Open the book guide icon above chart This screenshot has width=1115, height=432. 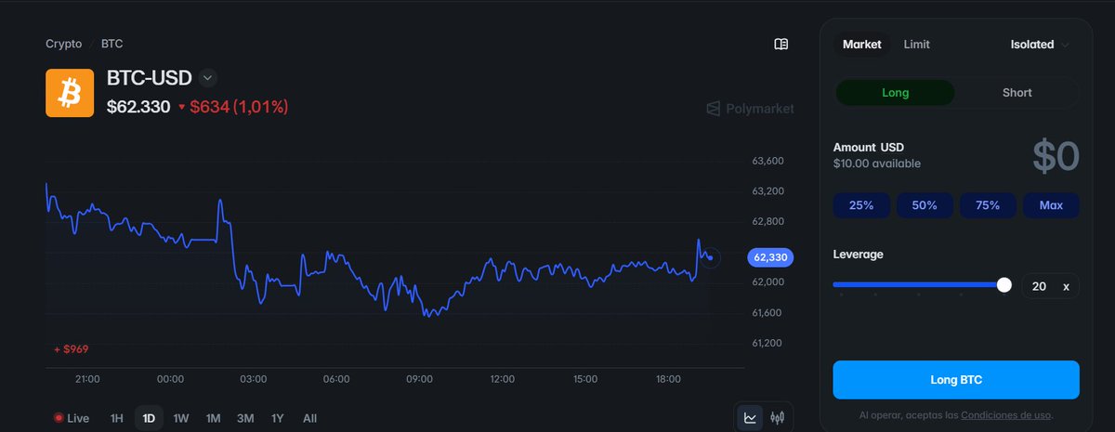click(x=781, y=44)
